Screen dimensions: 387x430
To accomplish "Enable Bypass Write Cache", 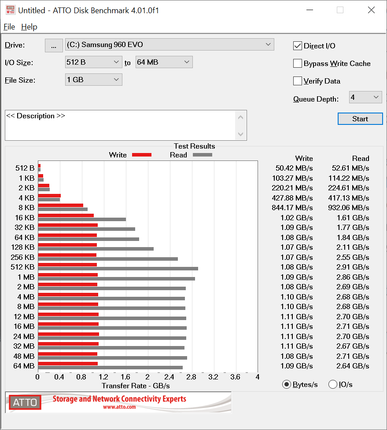I will [x=298, y=63].
